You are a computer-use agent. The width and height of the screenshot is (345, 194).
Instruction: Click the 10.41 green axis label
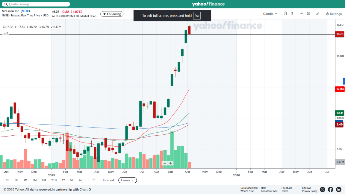(x=340, y=113)
